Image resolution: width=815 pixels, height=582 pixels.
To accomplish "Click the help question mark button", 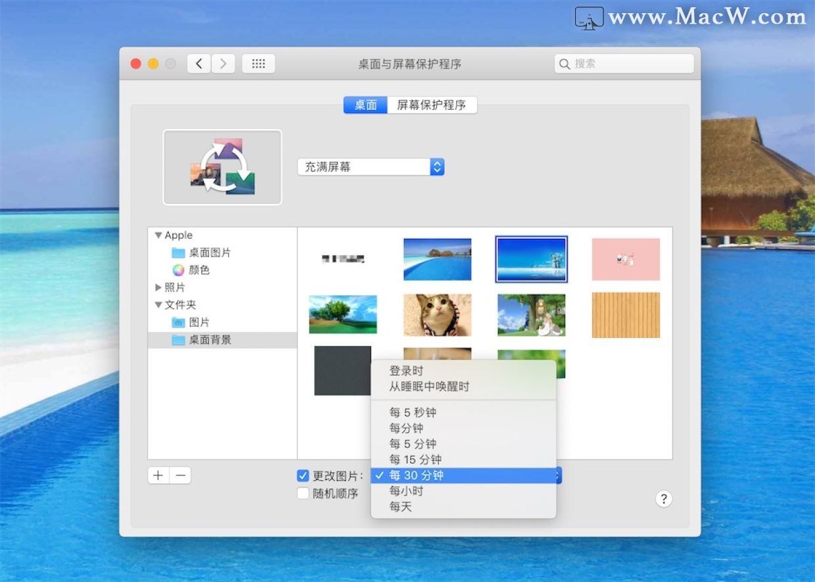I will tap(664, 499).
